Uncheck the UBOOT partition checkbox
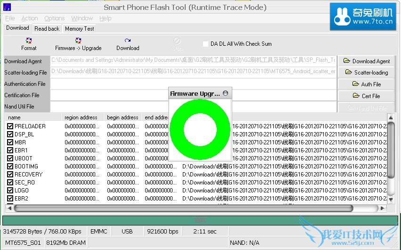The height and width of the screenshot is (250, 401). click(10, 158)
